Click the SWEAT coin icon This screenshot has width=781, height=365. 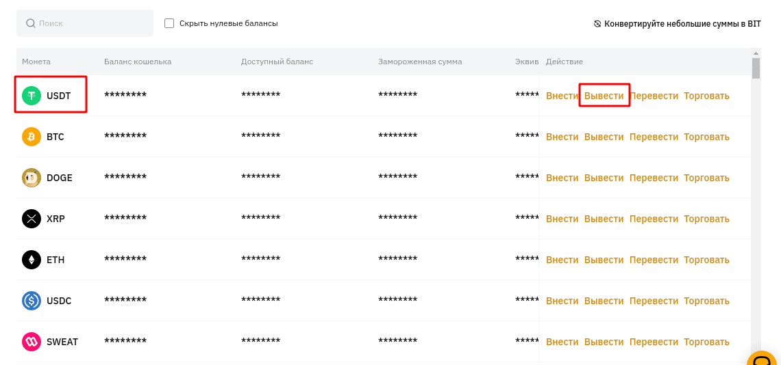coord(32,342)
